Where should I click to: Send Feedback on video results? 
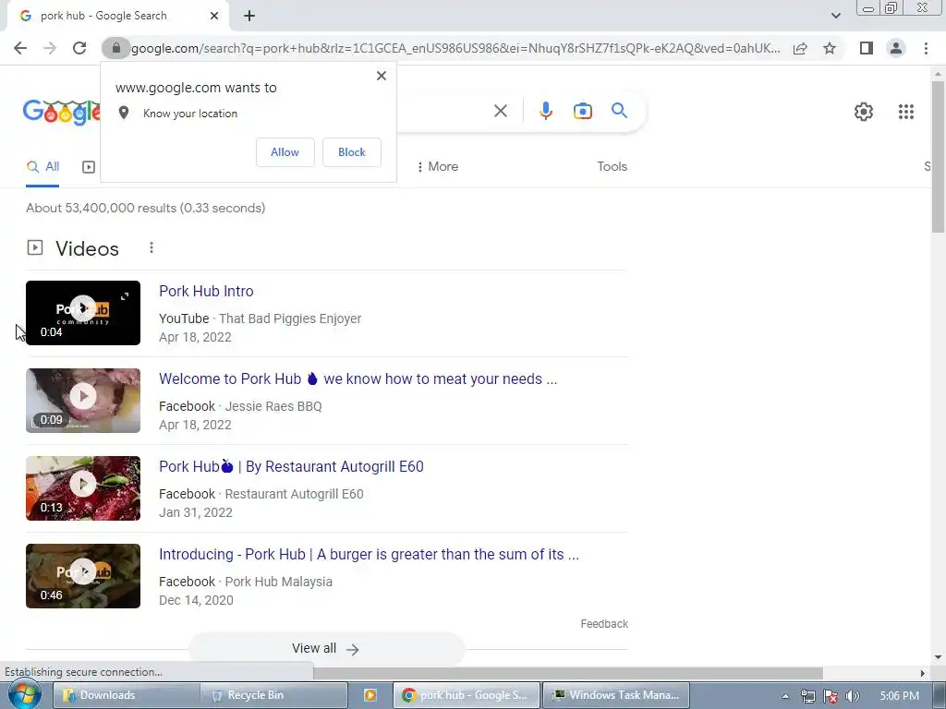604,624
